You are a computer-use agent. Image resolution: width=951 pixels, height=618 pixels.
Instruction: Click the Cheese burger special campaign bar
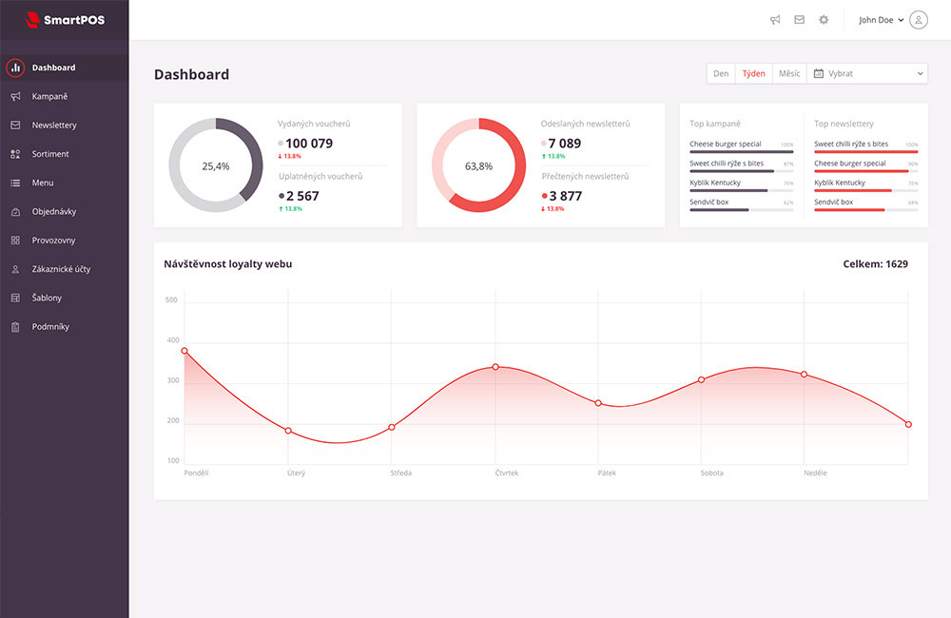[x=741, y=151]
